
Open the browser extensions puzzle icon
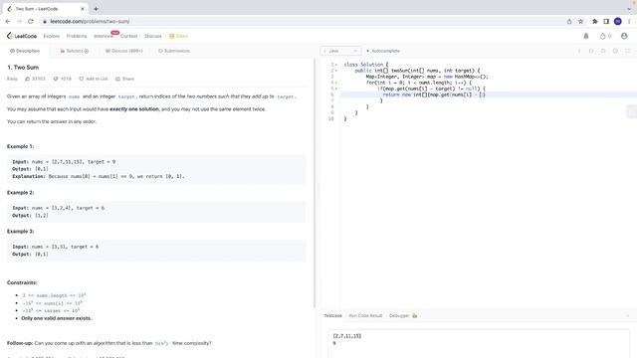click(x=595, y=22)
